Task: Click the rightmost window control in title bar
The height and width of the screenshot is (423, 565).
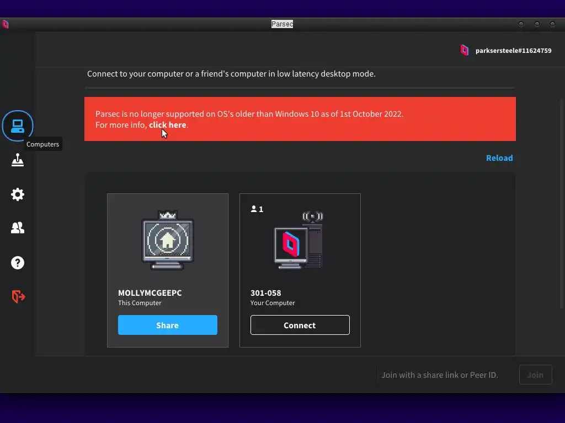Action: click(552, 24)
